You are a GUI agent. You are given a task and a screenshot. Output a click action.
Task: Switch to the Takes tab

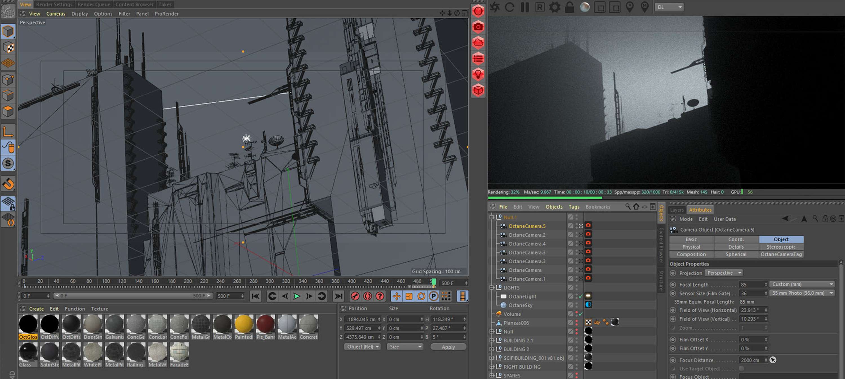point(165,4)
